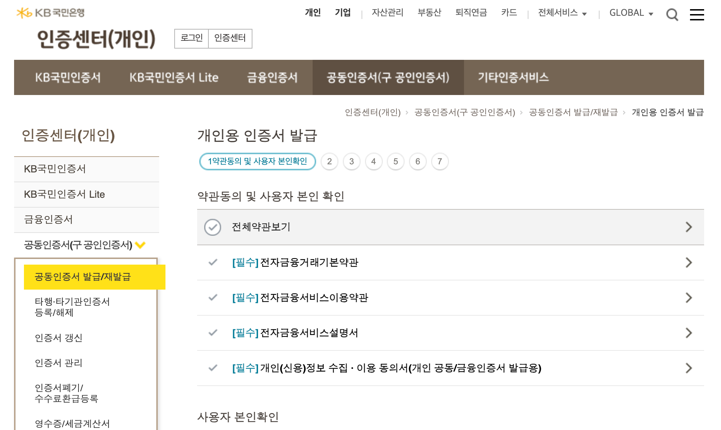Click arrow icon for 전자금융서비스이용약관 row
This screenshot has height=430, width=721.
[689, 298]
